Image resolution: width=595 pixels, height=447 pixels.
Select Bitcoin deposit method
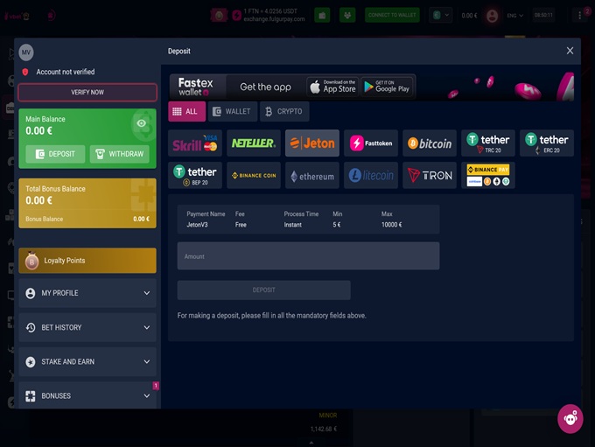[430, 143]
